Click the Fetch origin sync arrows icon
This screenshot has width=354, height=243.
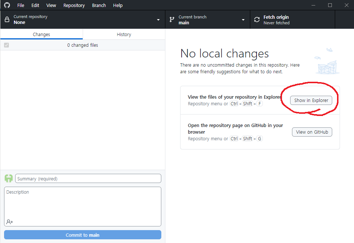257,20
